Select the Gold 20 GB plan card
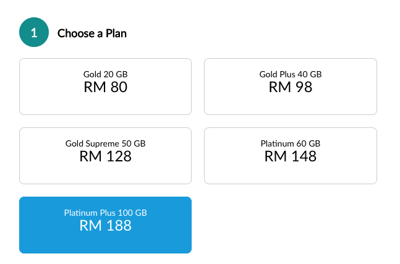The image size is (400, 264). click(x=105, y=87)
